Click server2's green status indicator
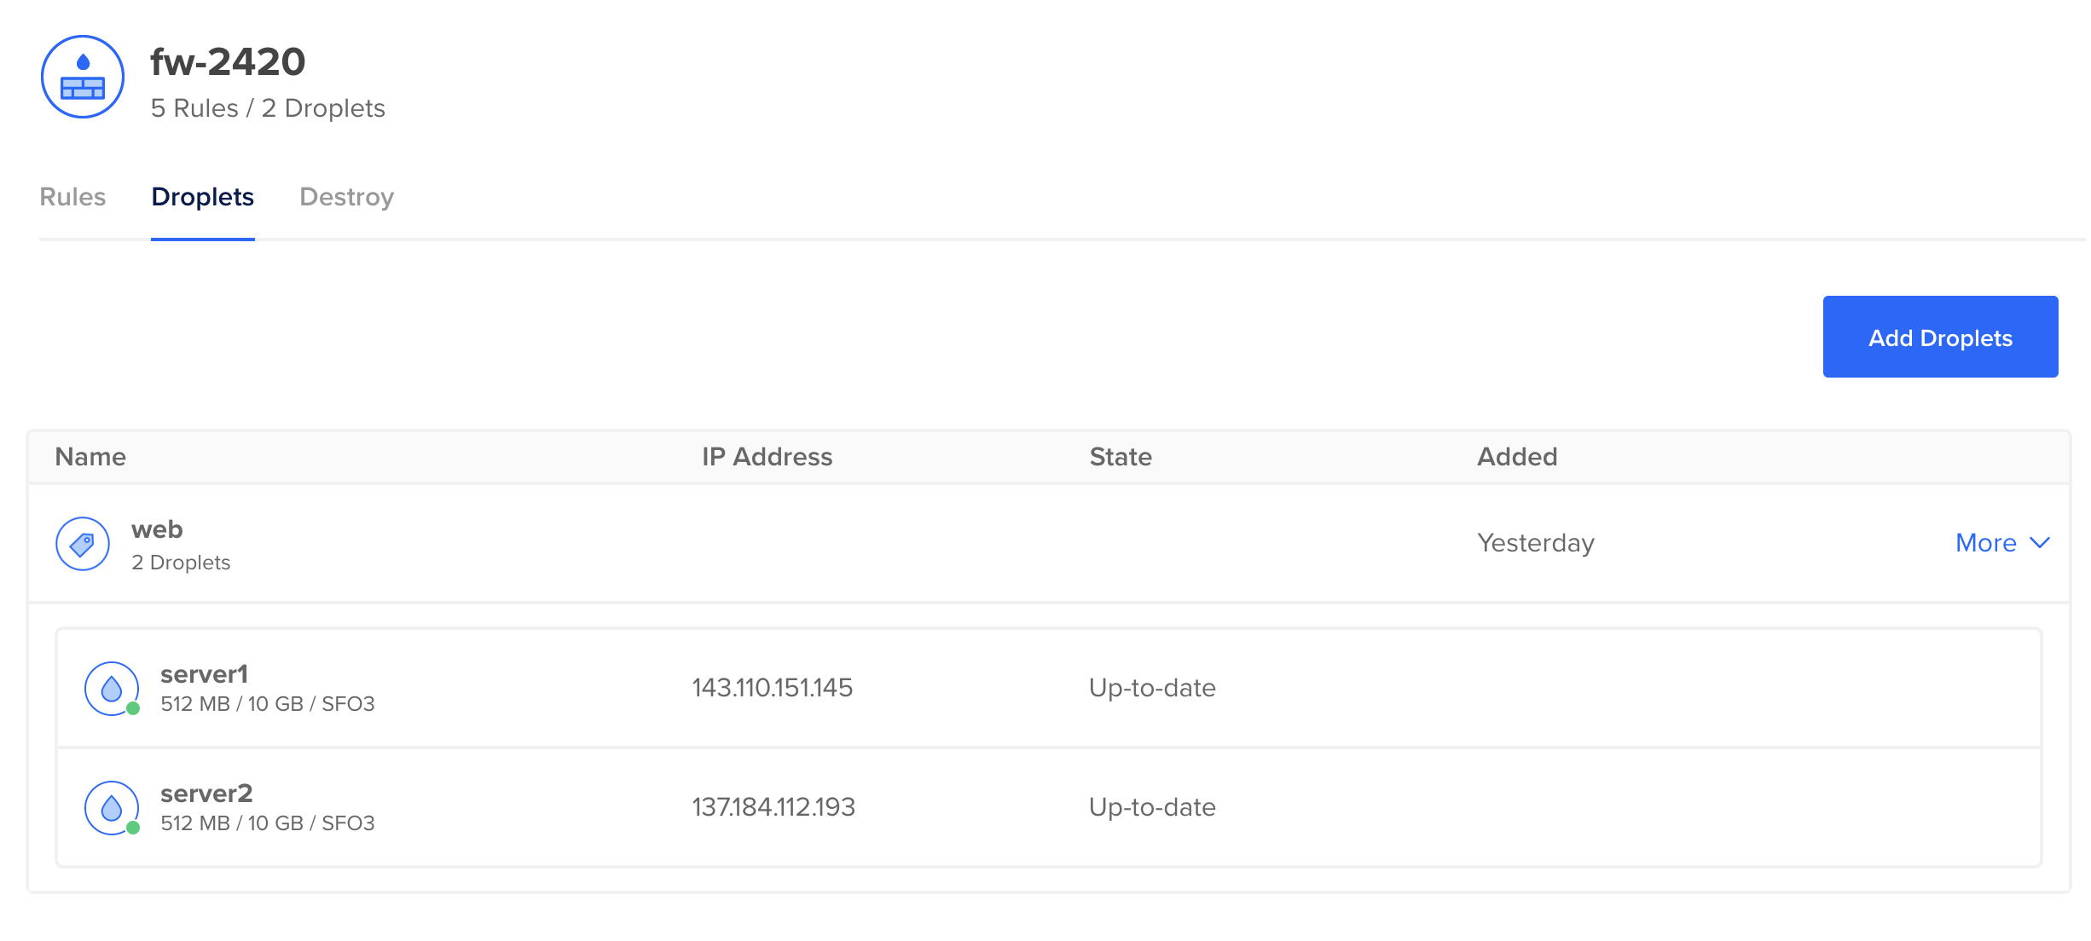The width and height of the screenshot is (2091, 941). pyautogui.click(x=132, y=827)
